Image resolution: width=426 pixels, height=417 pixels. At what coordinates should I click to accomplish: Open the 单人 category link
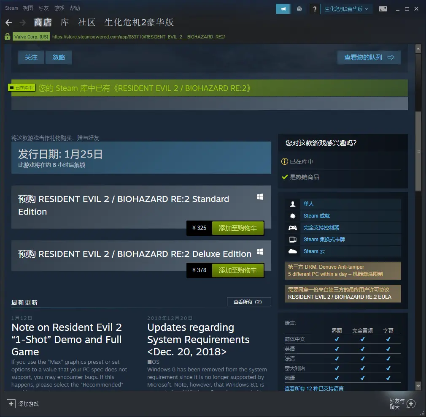309,204
